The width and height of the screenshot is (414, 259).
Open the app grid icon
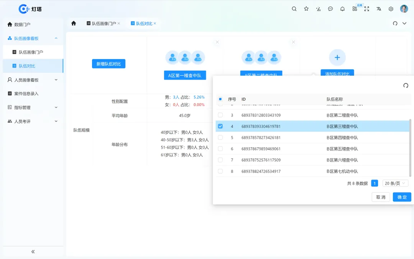click(x=355, y=9)
